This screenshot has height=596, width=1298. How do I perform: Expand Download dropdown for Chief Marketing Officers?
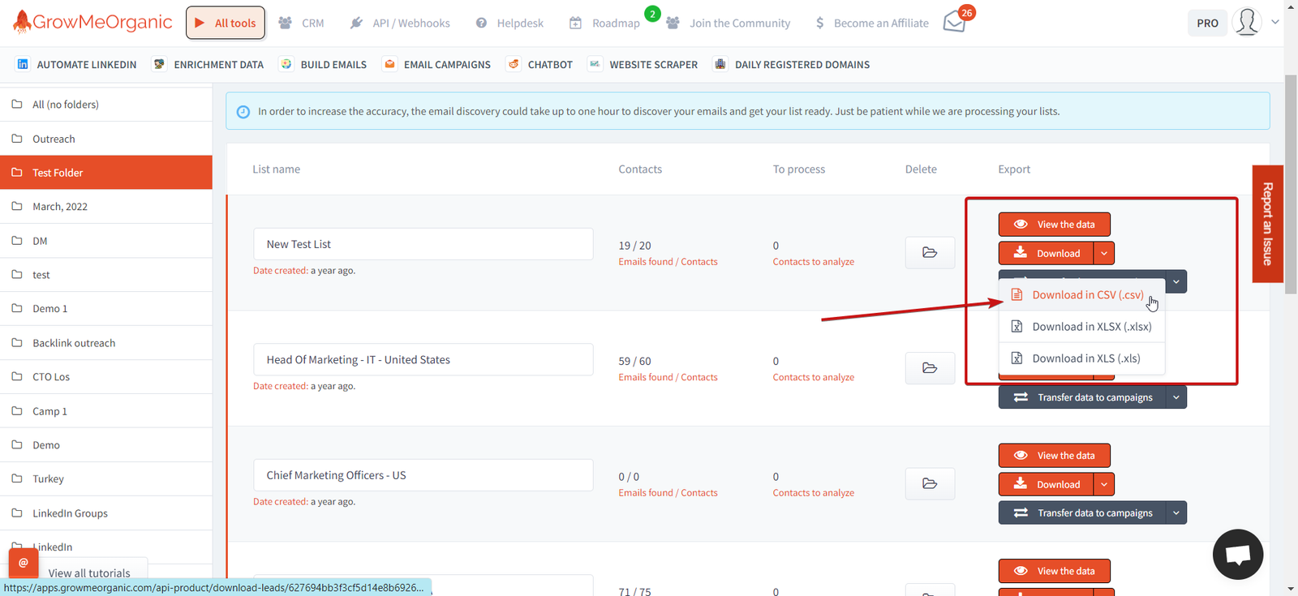click(1104, 484)
